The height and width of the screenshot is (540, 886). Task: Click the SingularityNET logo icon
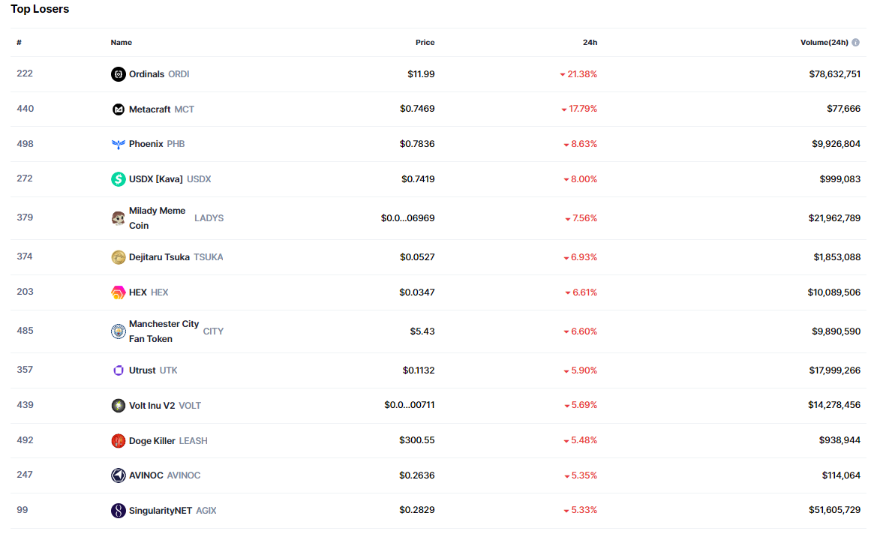(118, 511)
